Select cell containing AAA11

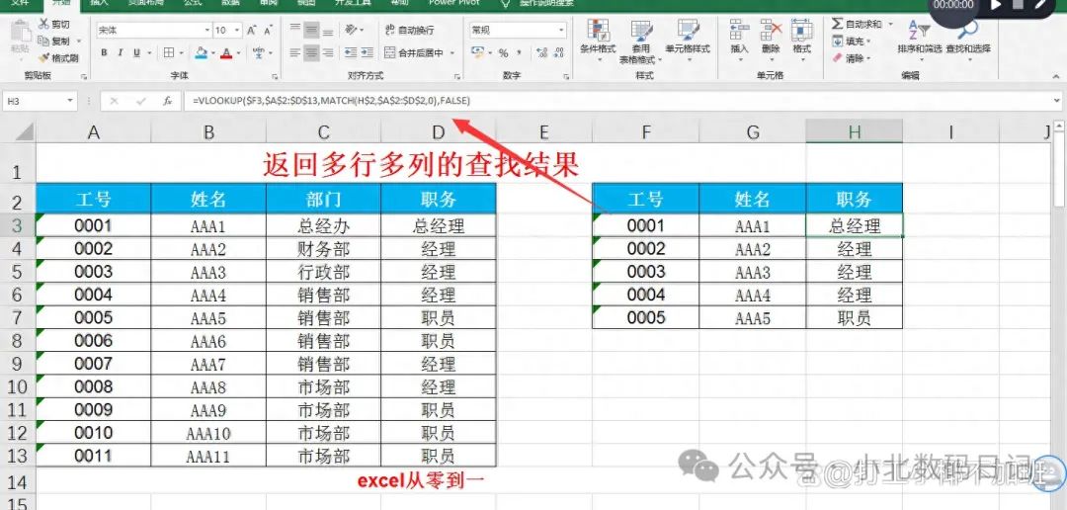pyautogui.click(x=208, y=456)
